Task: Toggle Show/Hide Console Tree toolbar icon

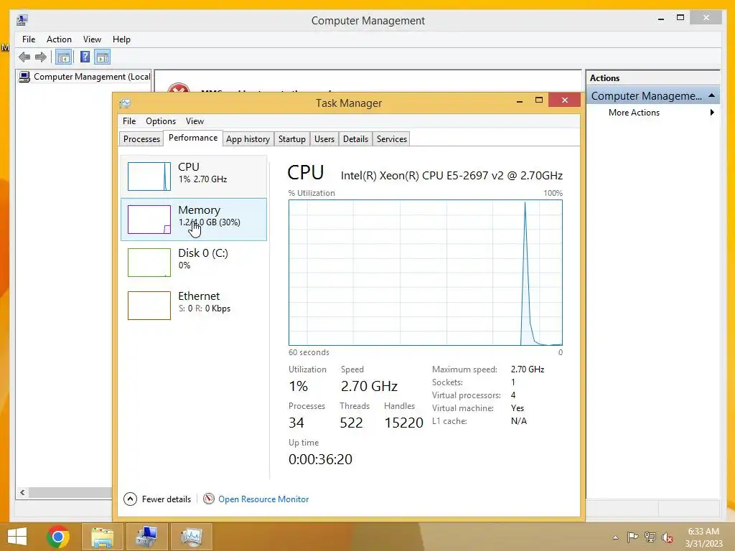Action: [63, 57]
